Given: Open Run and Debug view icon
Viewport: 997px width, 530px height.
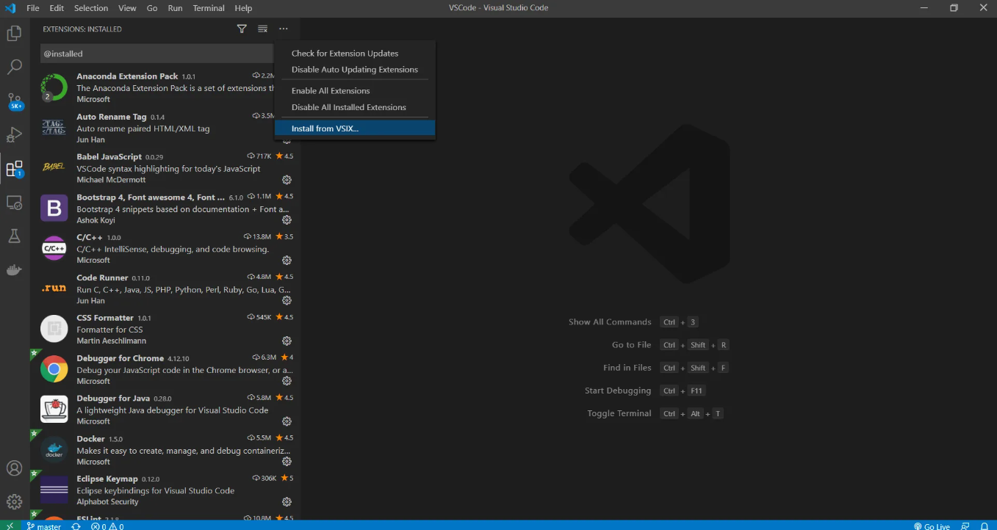Looking at the screenshot, I should pos(14,135).
